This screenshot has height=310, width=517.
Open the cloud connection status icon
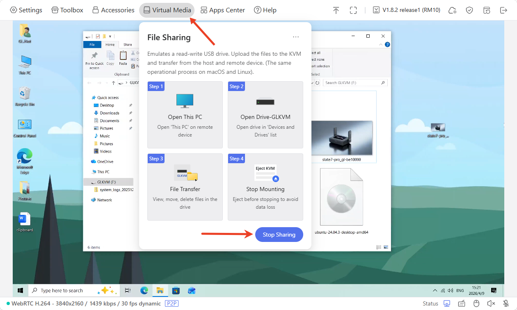453,10
